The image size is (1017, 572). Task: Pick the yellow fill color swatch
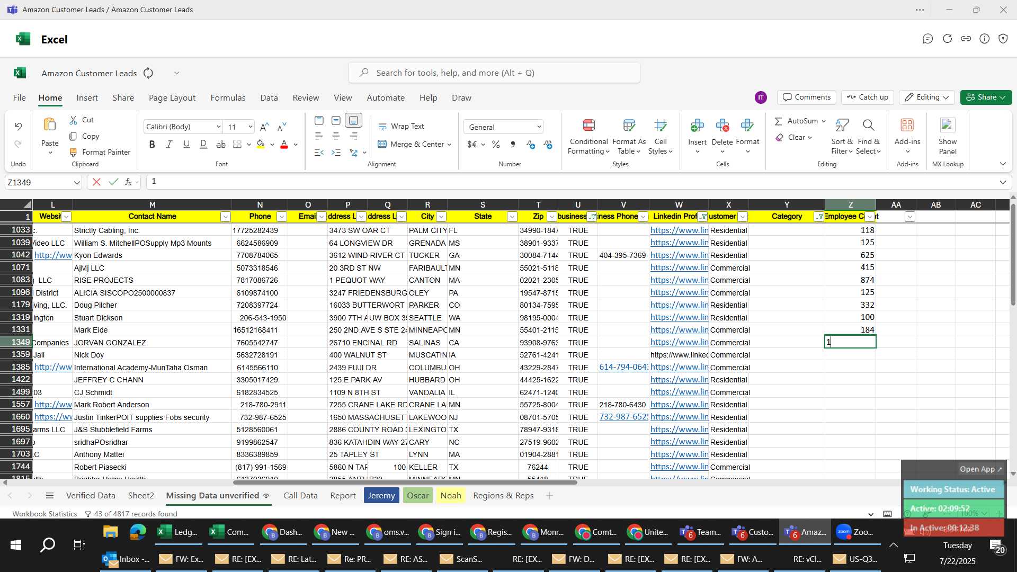(x=260, y=145)
